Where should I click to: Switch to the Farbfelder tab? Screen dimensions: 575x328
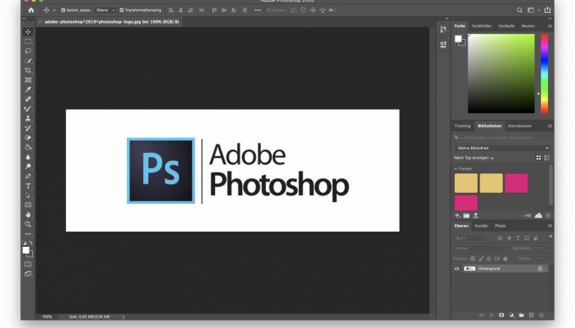coord(482,26)
